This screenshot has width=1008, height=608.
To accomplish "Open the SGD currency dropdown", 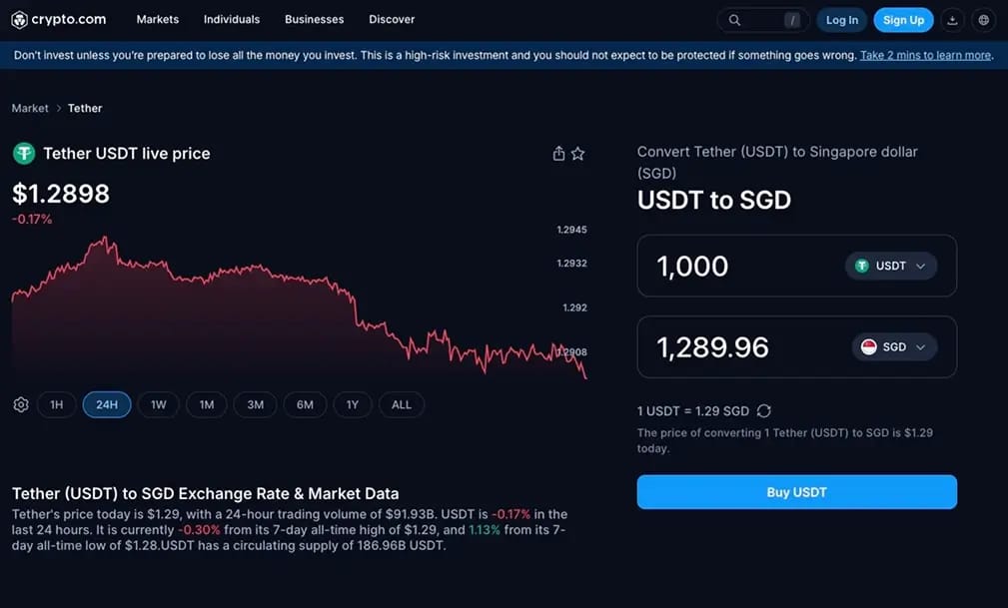I will pyautogui.click(x=894, y=347).
